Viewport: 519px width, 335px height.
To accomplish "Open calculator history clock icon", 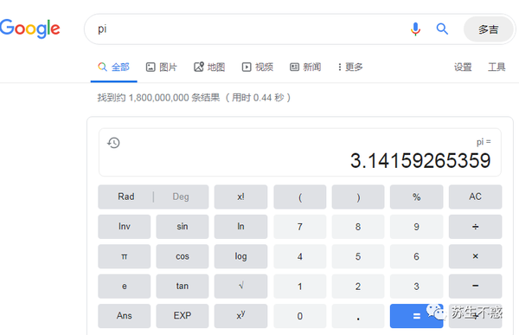I will pyautogui.click(x=113, y=143).
